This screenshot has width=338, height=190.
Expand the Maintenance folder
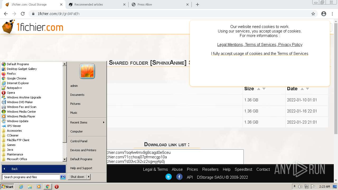point(15,154)
